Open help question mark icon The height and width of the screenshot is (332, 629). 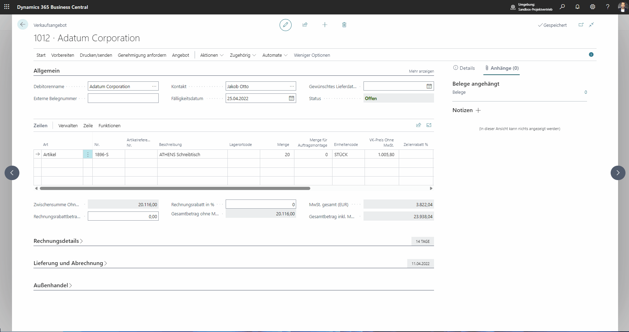(x=607, y=7)
